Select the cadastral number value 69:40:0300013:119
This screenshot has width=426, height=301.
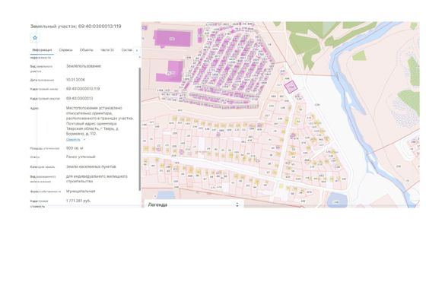[x=83, y=89]
